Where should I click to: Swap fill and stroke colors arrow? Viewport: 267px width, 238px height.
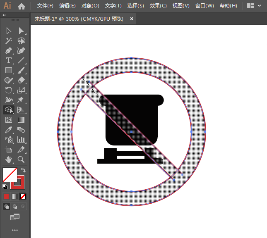pyautogui.click(x=24, y=170)
